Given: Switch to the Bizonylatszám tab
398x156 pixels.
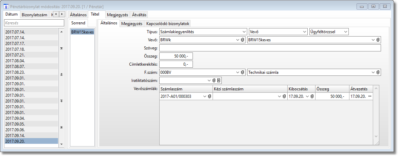Looking at the screenshot, I should pyautogui.click(x=35, y=15).
